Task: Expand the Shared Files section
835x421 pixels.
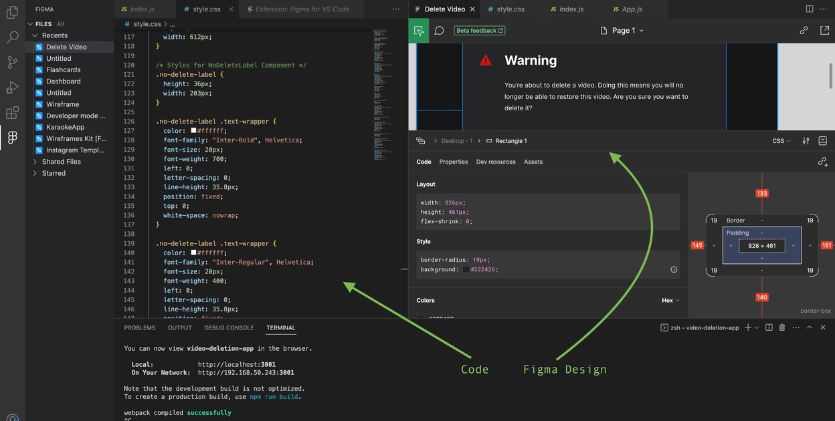Action: click(60, 161)
